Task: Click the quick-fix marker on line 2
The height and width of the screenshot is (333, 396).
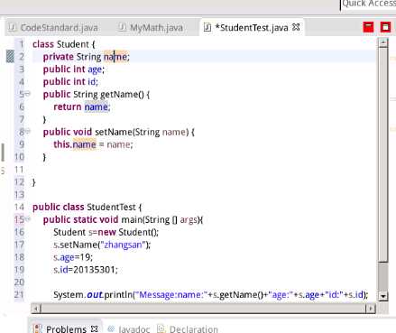Action: click(x=10, y=56)
